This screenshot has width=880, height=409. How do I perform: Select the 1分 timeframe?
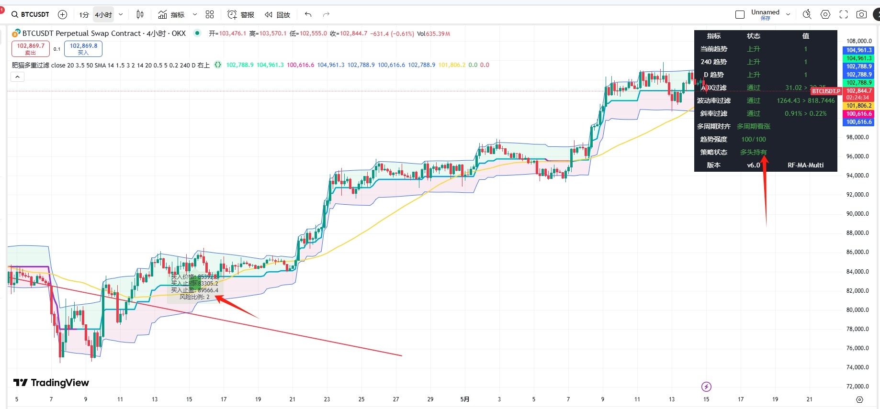(x=84, y=15)
